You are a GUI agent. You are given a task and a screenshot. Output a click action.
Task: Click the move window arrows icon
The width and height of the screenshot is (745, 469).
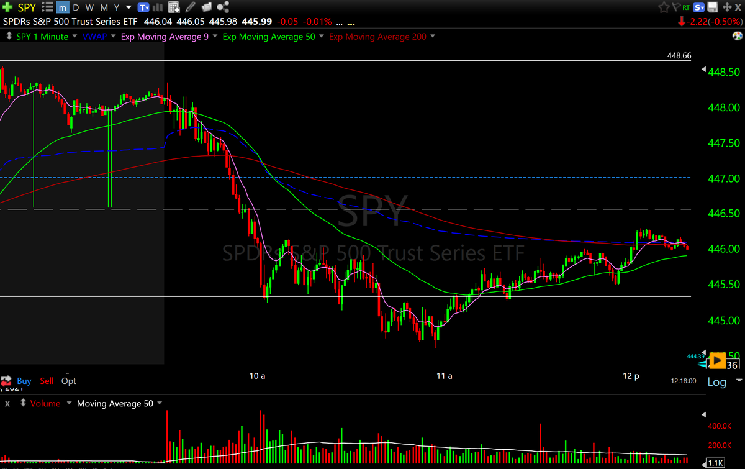coord(728,7)
